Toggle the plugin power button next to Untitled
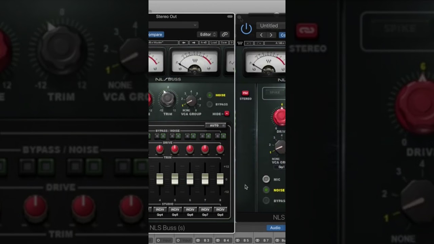 (246, 29)
